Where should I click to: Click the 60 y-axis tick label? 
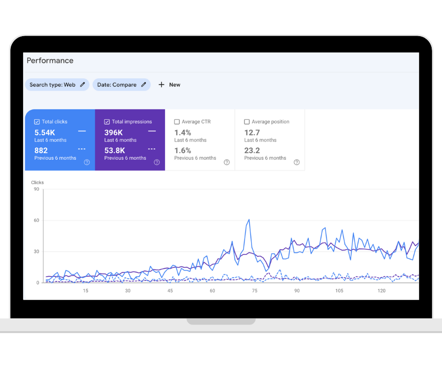36,220
